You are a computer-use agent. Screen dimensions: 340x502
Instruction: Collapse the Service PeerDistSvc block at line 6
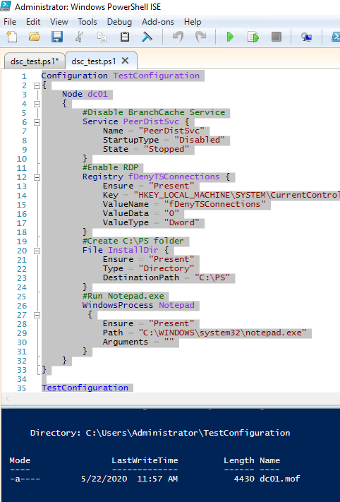pyautogui.click(x=37, y=122)
